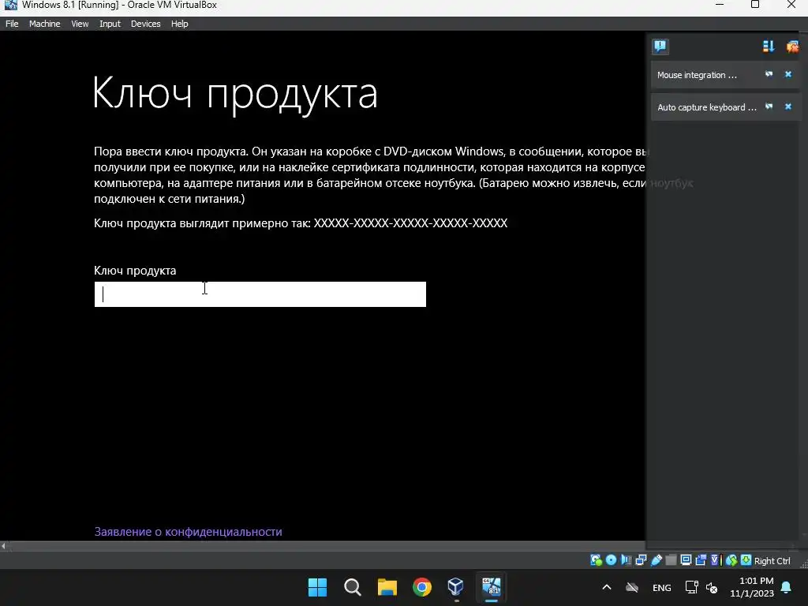Click the Right Ctrl host key label
808x606 pixels.
[x=772, y=561]
